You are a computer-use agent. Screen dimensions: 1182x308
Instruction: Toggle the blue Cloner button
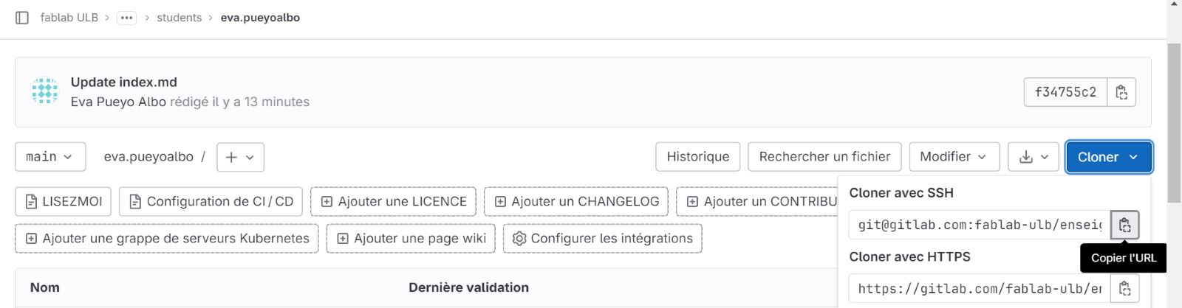click(1108, 157)
